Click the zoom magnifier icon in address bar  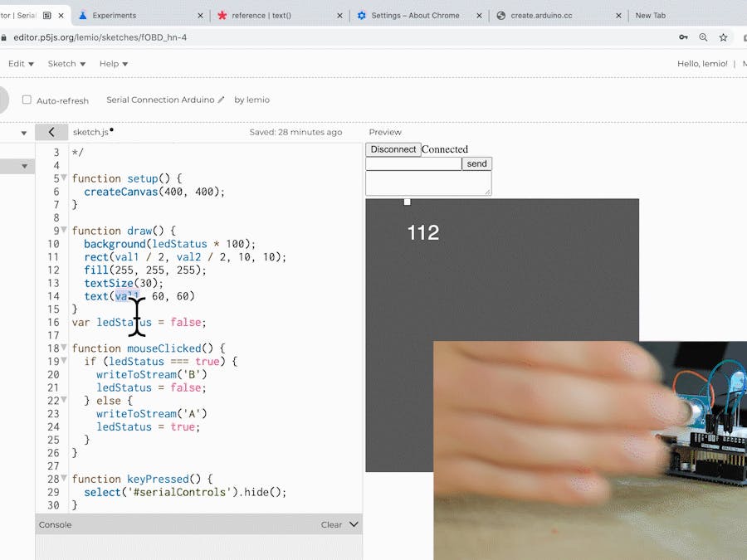(x=702, y=37)
